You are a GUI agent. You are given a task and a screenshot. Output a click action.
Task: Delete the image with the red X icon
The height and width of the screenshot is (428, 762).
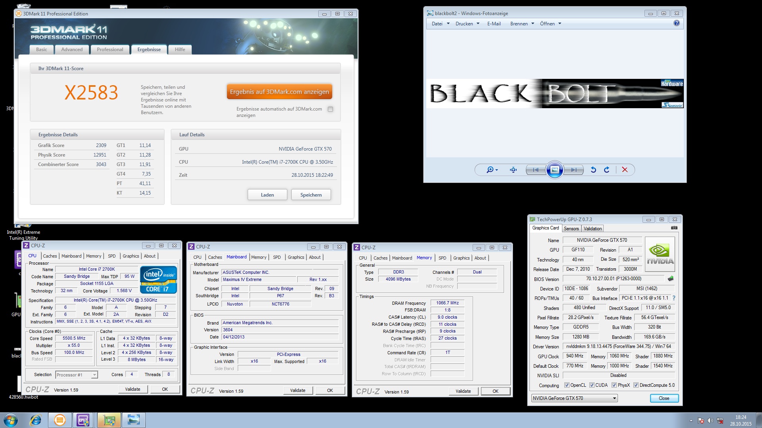click(625, 170)
